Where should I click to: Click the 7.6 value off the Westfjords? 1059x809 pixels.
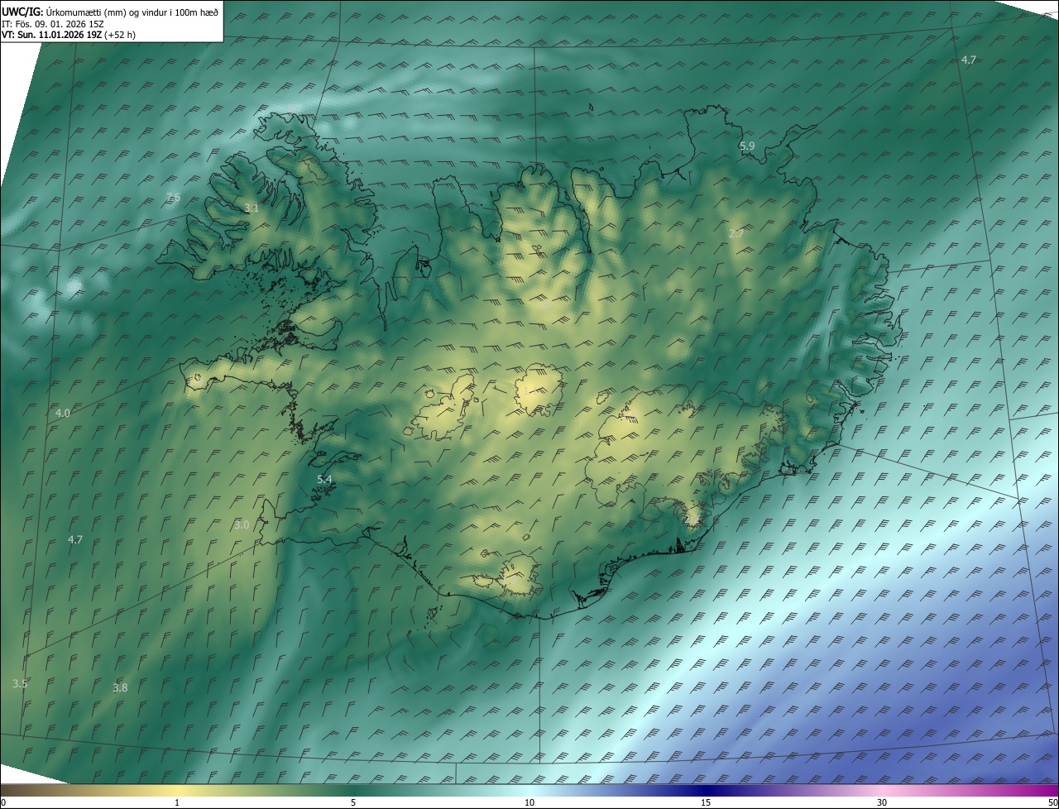pos(173,197)
